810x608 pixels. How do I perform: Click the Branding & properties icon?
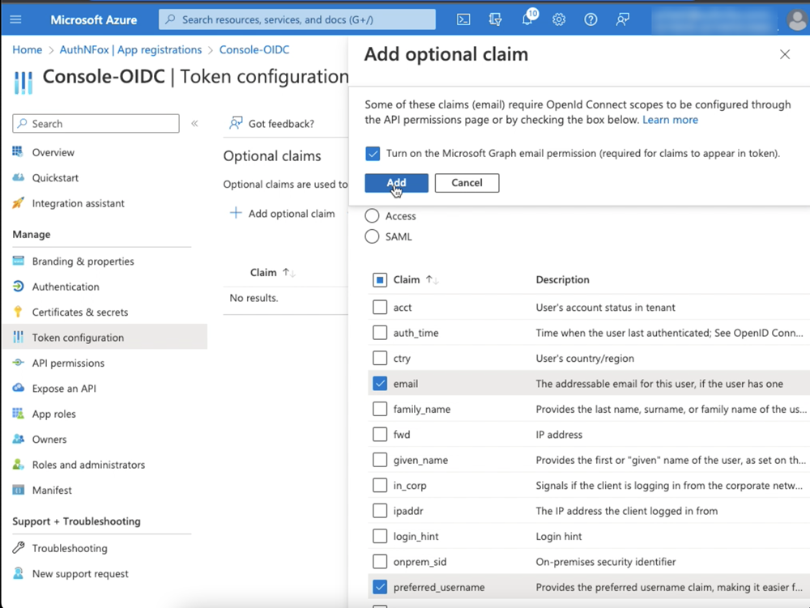tap(18, 261)
